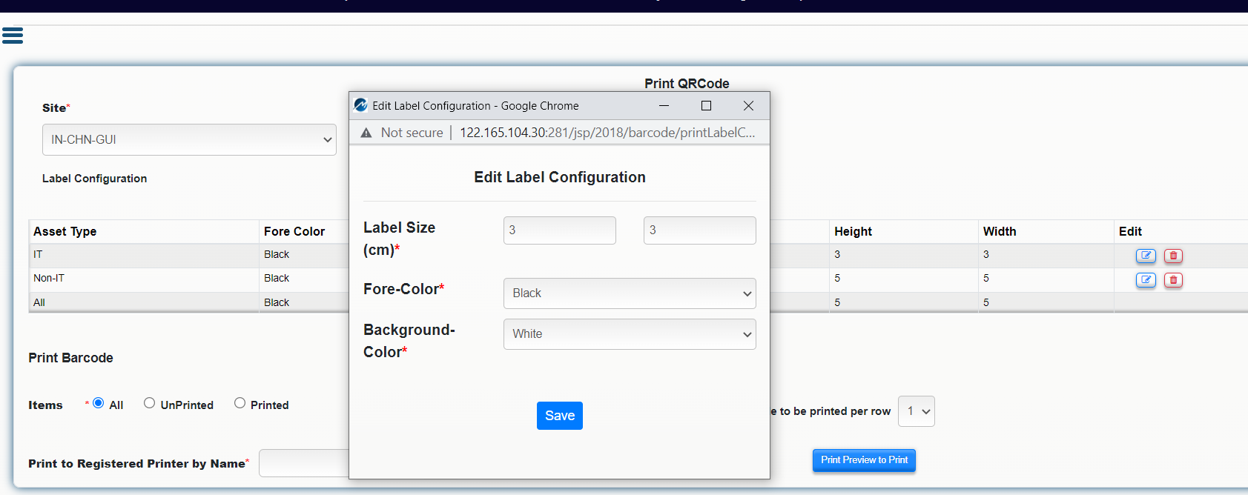Click the Print QRCode heading
Viewport: 1248px width, 495px height.
pyautogui.click(x=687, y=84)
